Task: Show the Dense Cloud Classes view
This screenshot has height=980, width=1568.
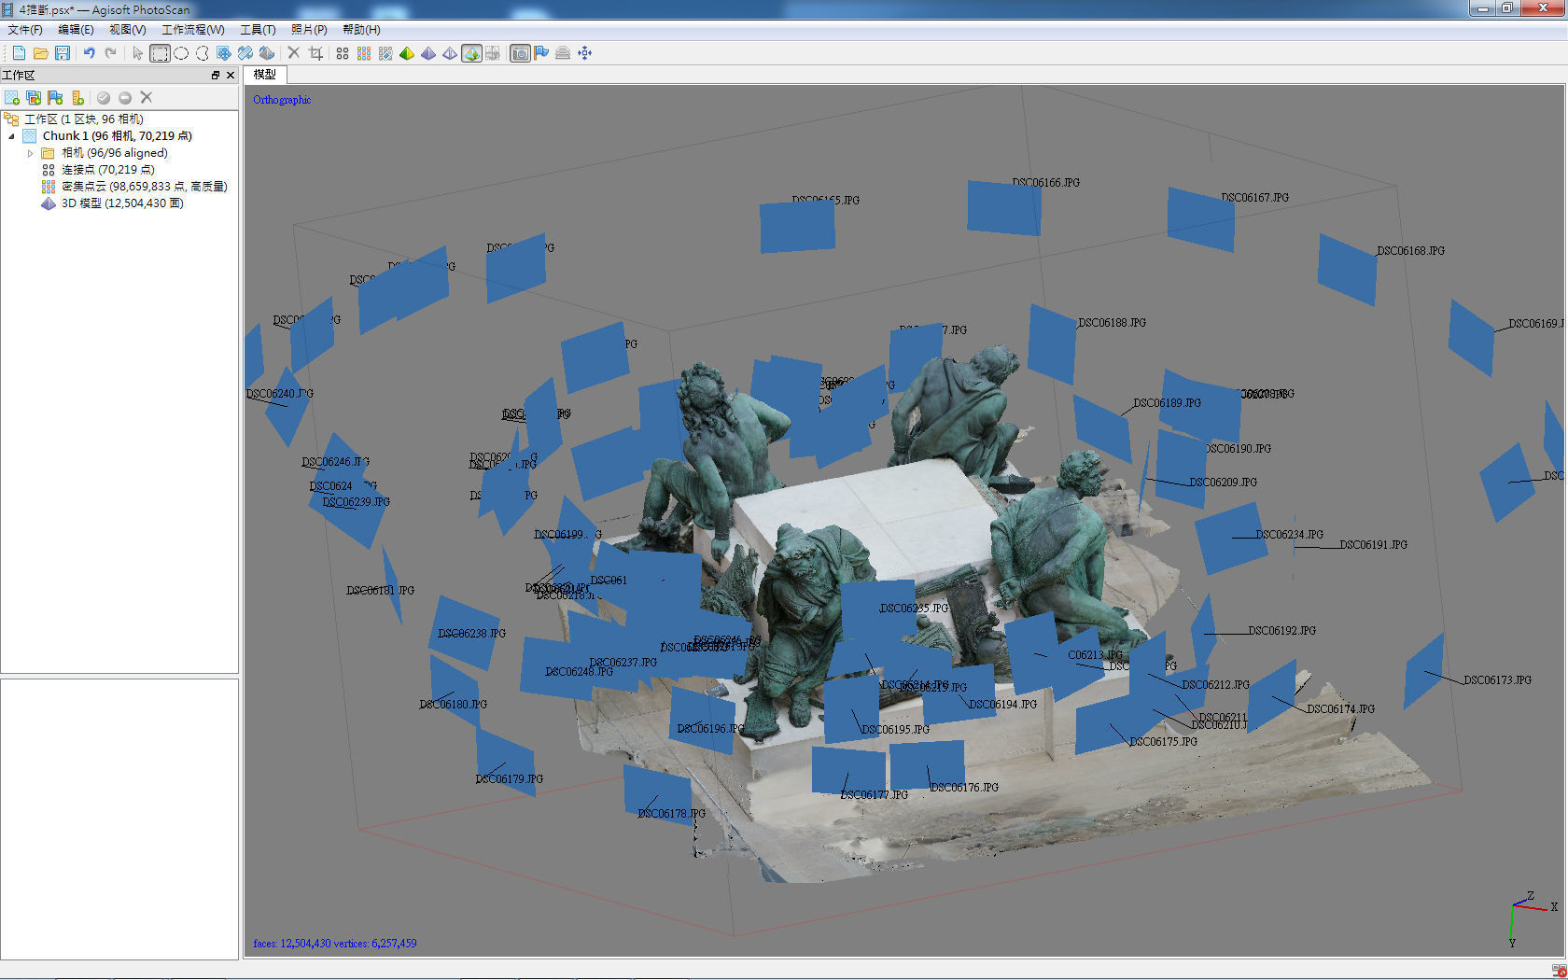Action: [385, 53]
